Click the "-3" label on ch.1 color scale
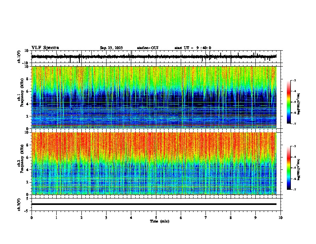The image size is (316, 244). [294, 81]
